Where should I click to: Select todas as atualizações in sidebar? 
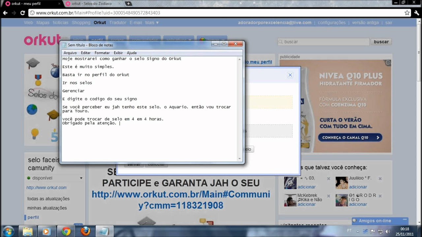coord(48,199)
